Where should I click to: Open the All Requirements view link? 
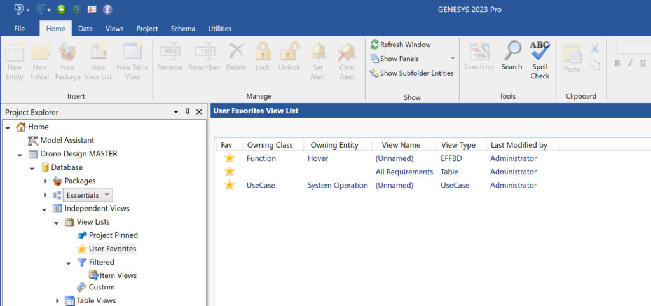(x=404, y=172)
